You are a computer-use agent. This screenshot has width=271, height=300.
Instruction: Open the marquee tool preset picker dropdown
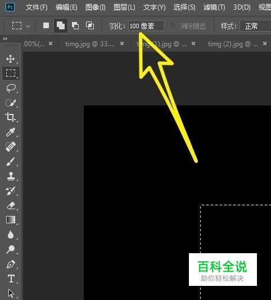[28, 26]
